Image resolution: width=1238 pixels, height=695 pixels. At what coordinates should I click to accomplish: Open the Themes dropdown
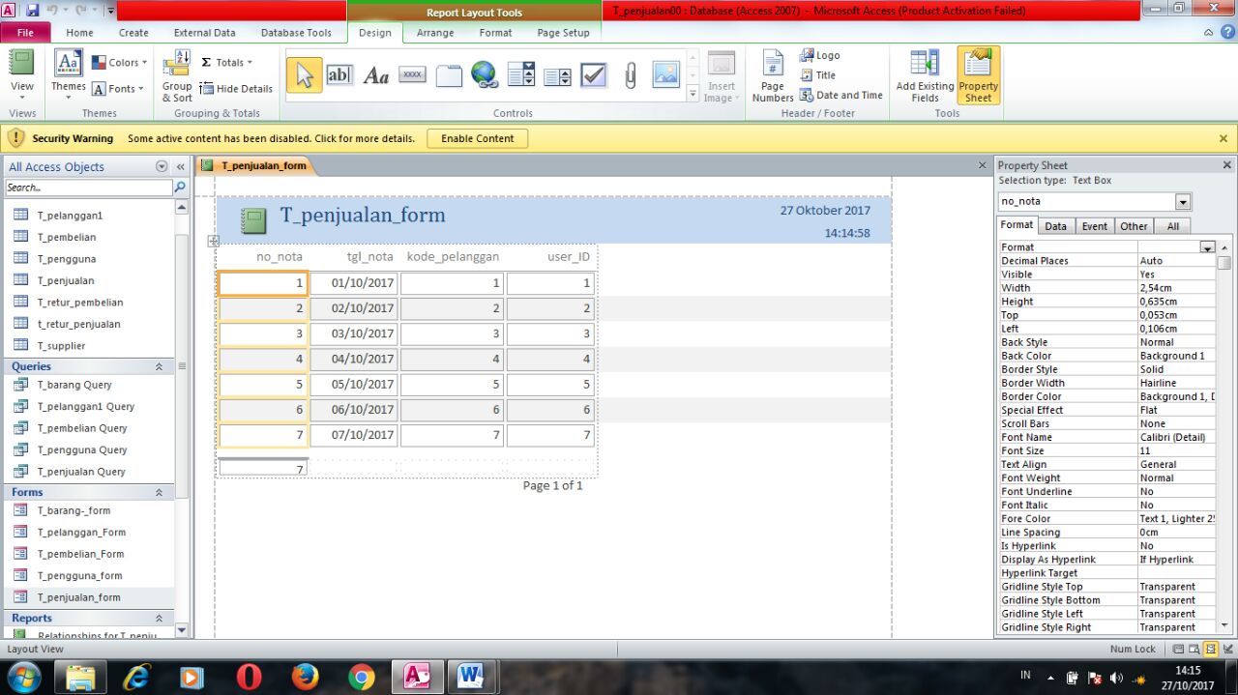click(68, 74)
